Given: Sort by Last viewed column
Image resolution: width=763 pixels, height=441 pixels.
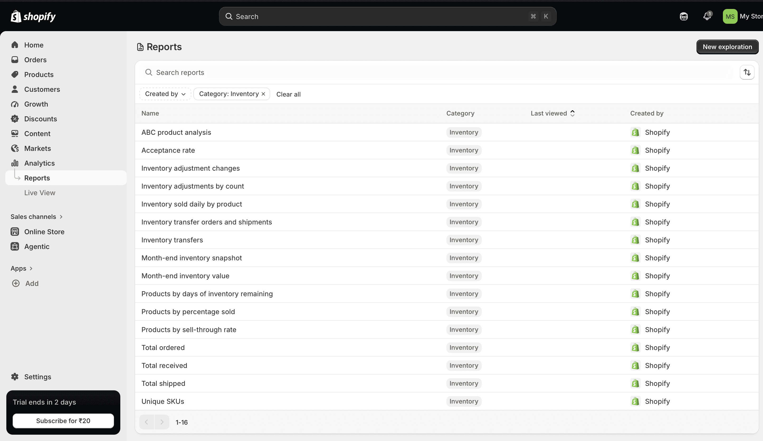Looking at the screenshot, I should click(552, 113).
